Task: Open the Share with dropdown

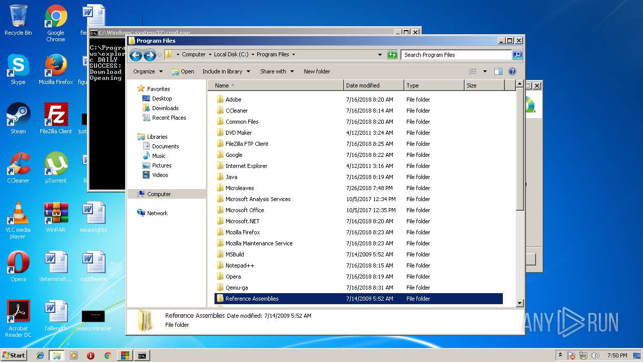Action: coord(277,71)
